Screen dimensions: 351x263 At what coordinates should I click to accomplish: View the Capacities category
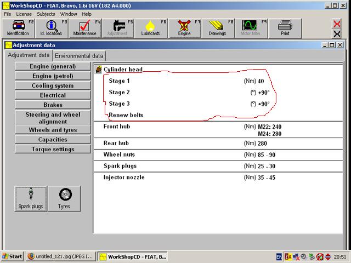point(53,140)
